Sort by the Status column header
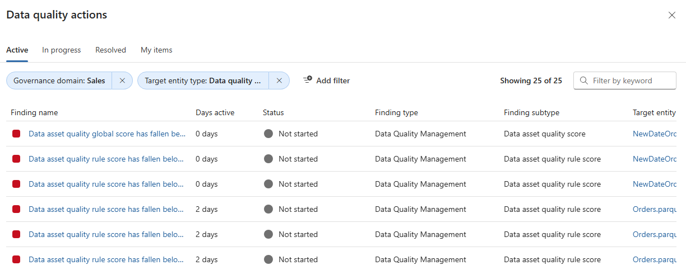Viewport: 686px width, 270px height. [x=274, y=112]
